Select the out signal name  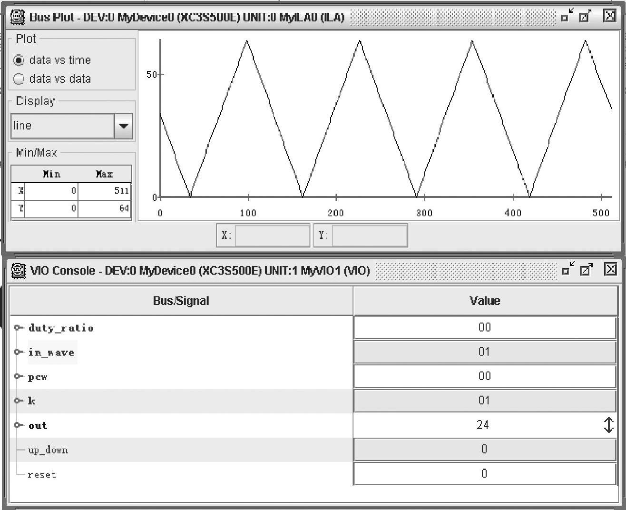pos(38,425)
